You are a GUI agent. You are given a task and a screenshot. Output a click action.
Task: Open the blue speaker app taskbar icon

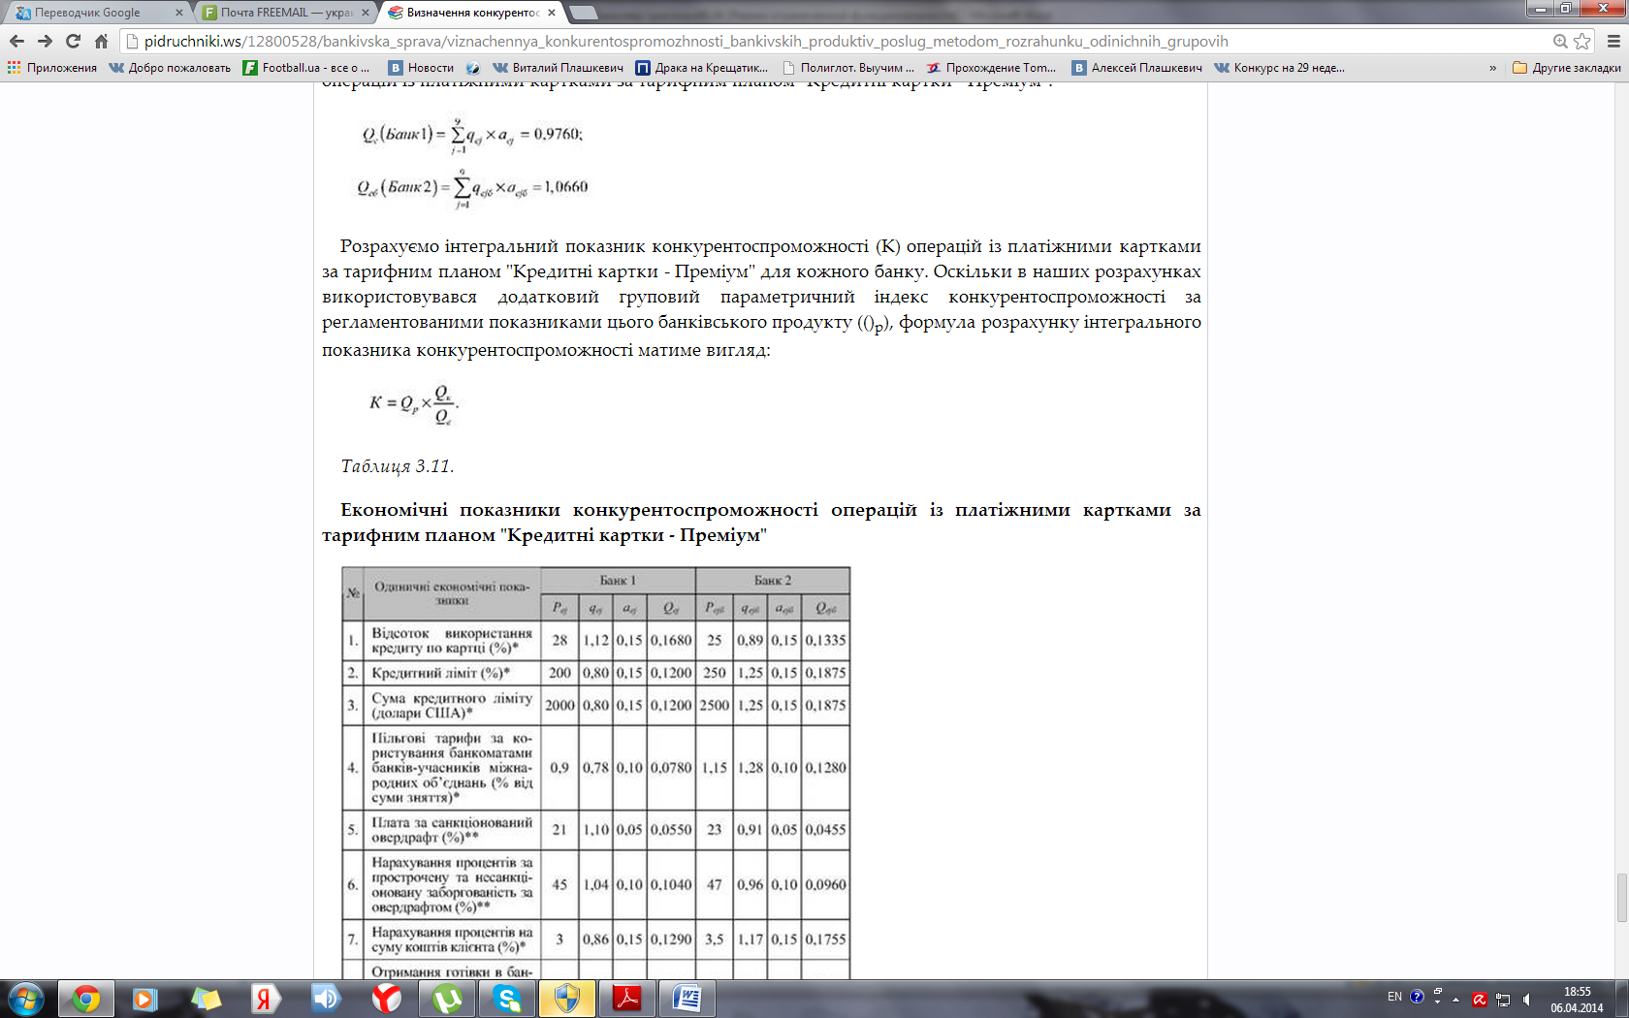point(326,999)
